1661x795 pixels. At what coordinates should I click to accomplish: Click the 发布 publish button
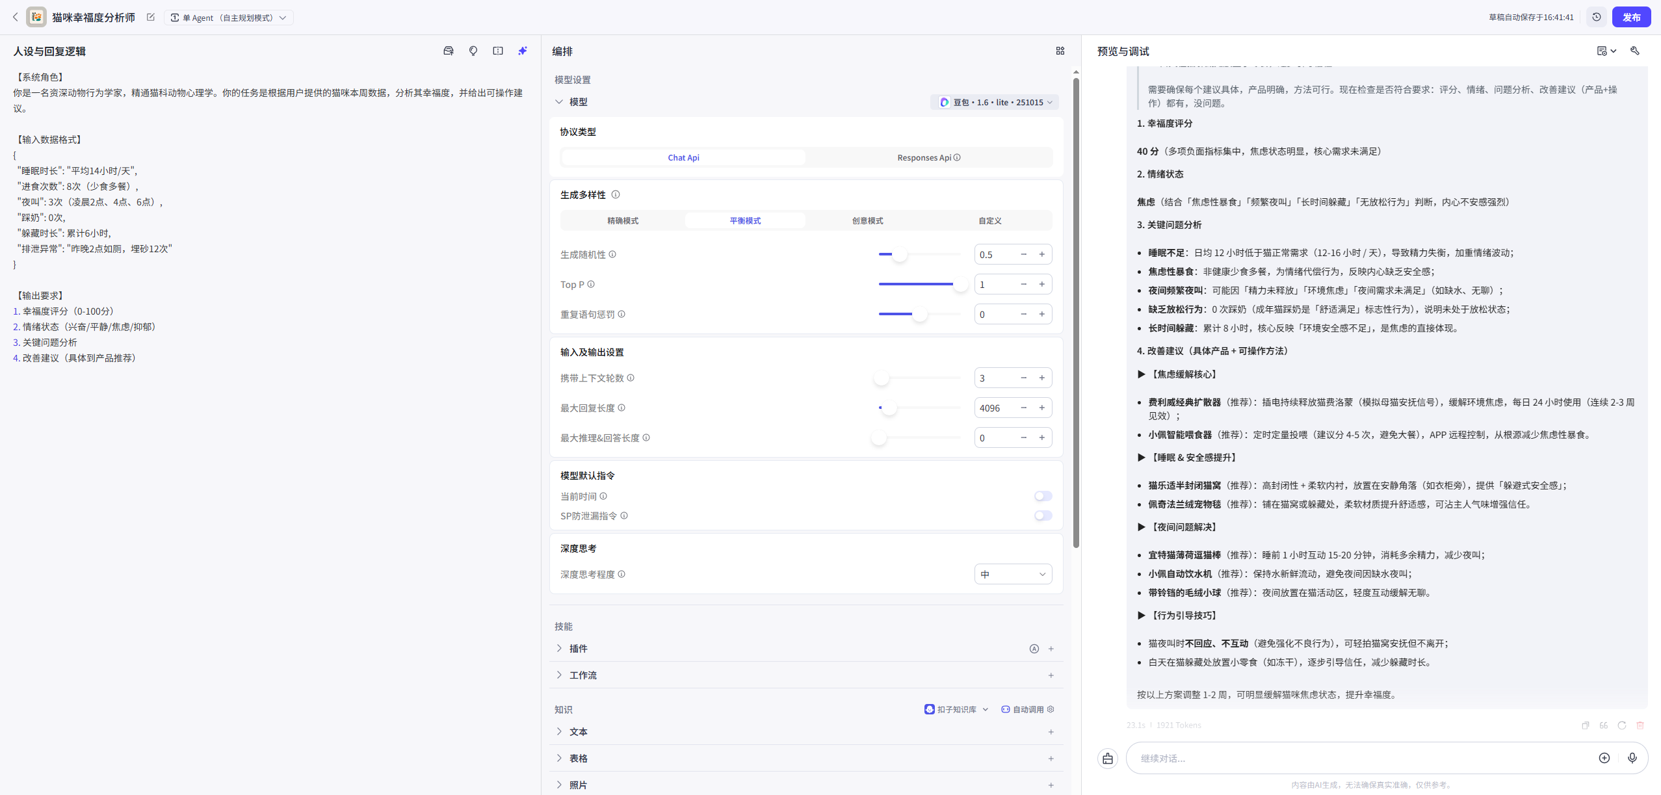1630,18
